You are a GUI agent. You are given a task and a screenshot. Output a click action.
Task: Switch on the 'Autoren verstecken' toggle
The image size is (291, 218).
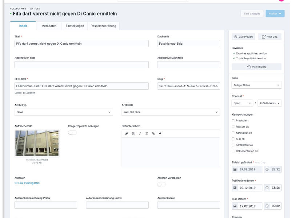[162, 184]
